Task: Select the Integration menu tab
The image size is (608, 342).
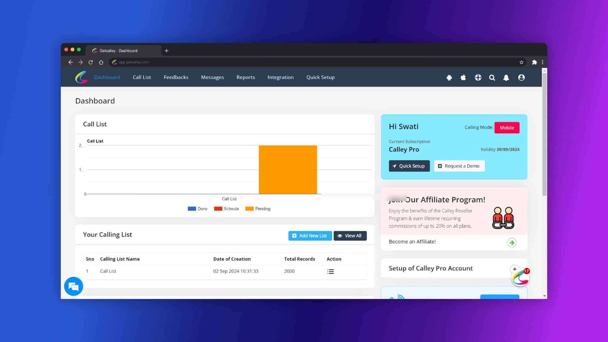Action: pos(280,77)
